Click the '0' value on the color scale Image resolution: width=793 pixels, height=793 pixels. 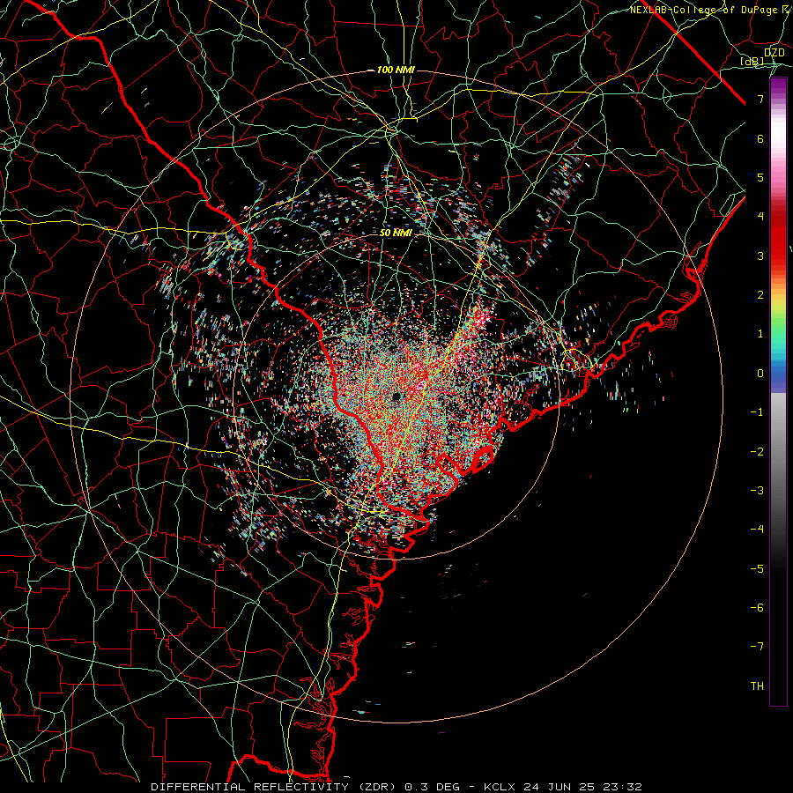[x=760, y=374]
